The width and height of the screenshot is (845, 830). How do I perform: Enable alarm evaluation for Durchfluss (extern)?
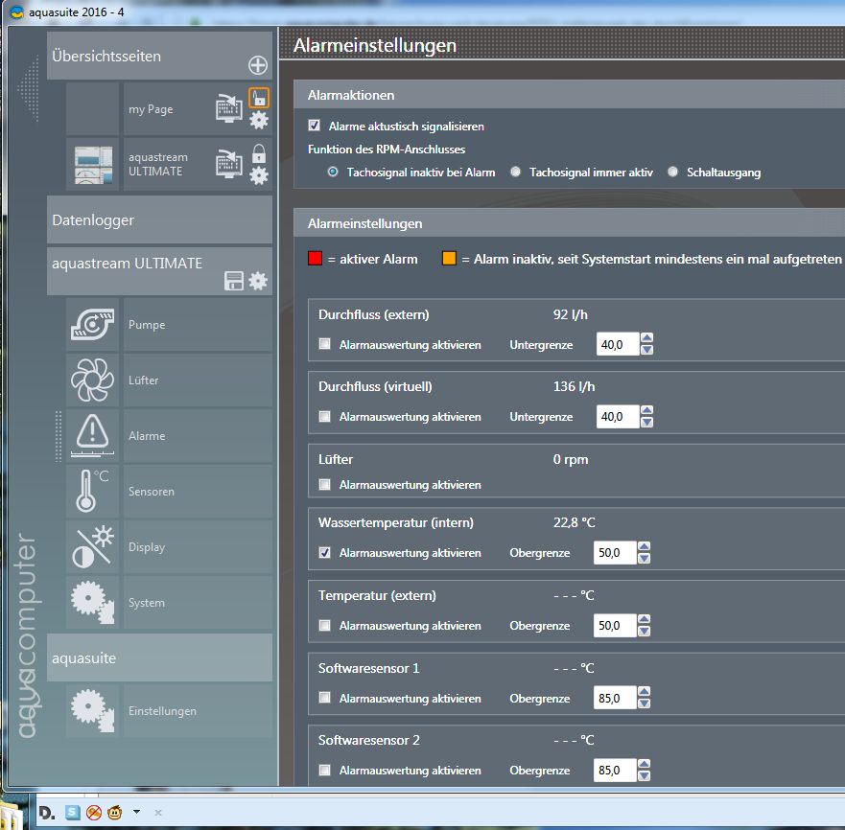325,344
